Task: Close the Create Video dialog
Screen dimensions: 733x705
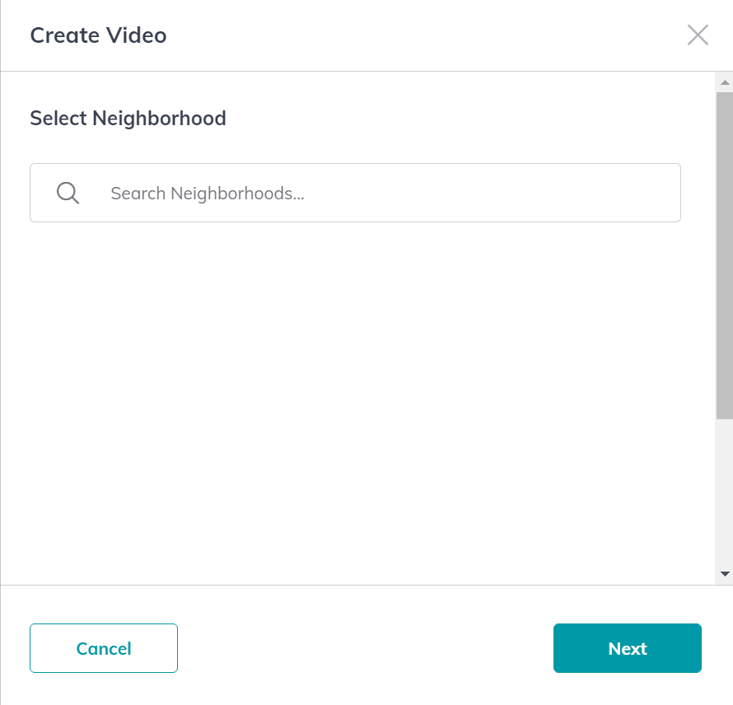Action: (x=698, y=35)
